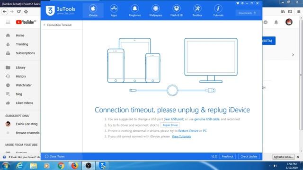Open the Ringtones section
This screenshot has height=170, width=303.
[x=134, y=10]
